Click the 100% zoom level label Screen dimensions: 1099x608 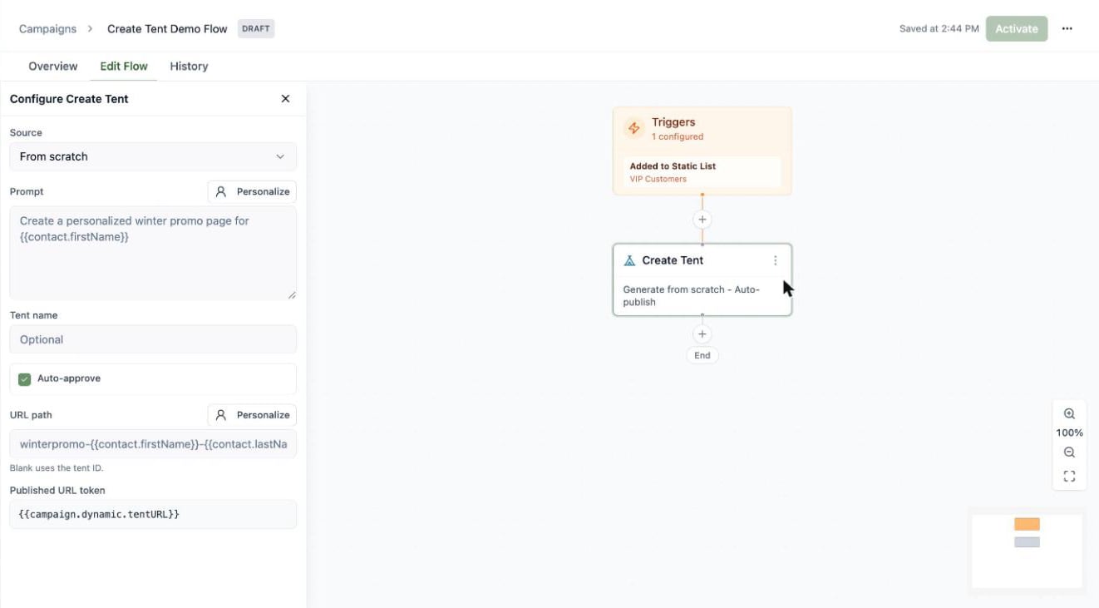pos(1070,433)
